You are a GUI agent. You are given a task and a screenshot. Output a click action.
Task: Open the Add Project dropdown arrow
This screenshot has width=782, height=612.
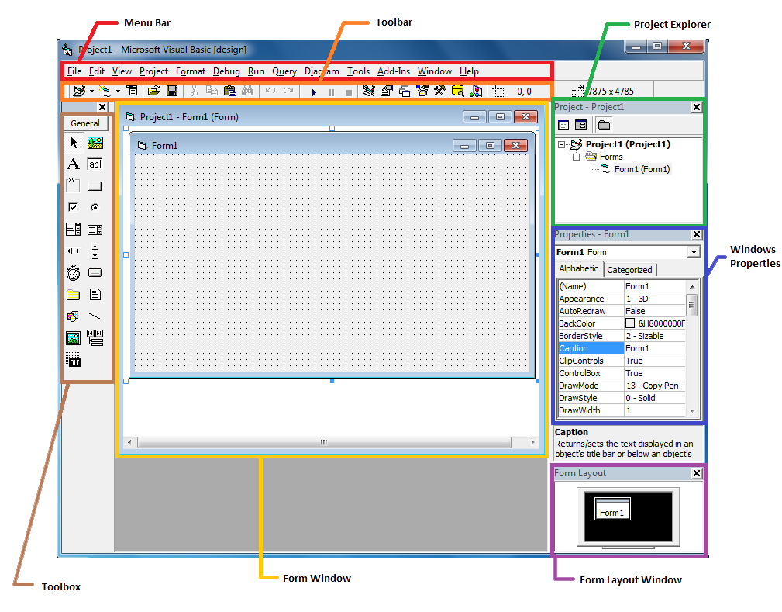91,92
